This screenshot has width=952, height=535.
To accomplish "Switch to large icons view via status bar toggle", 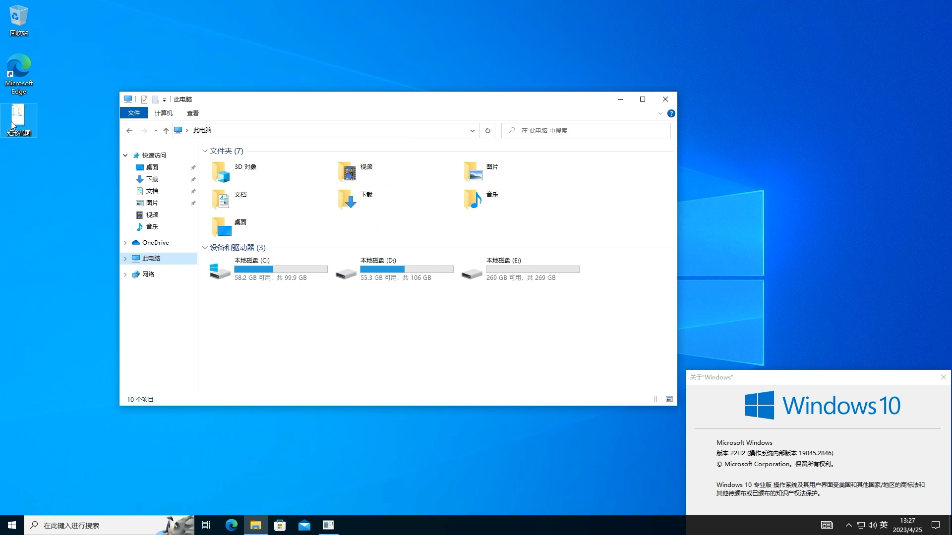I will pyautogui.click(x=669, y=399).
